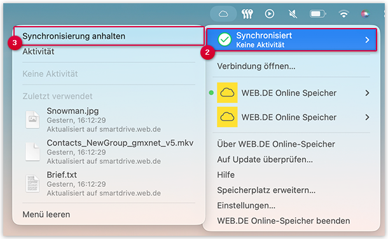This screenshot has height=239, width=388.
Task: Click the fork-shaped menu bar icon
Action: click(247, 14)
